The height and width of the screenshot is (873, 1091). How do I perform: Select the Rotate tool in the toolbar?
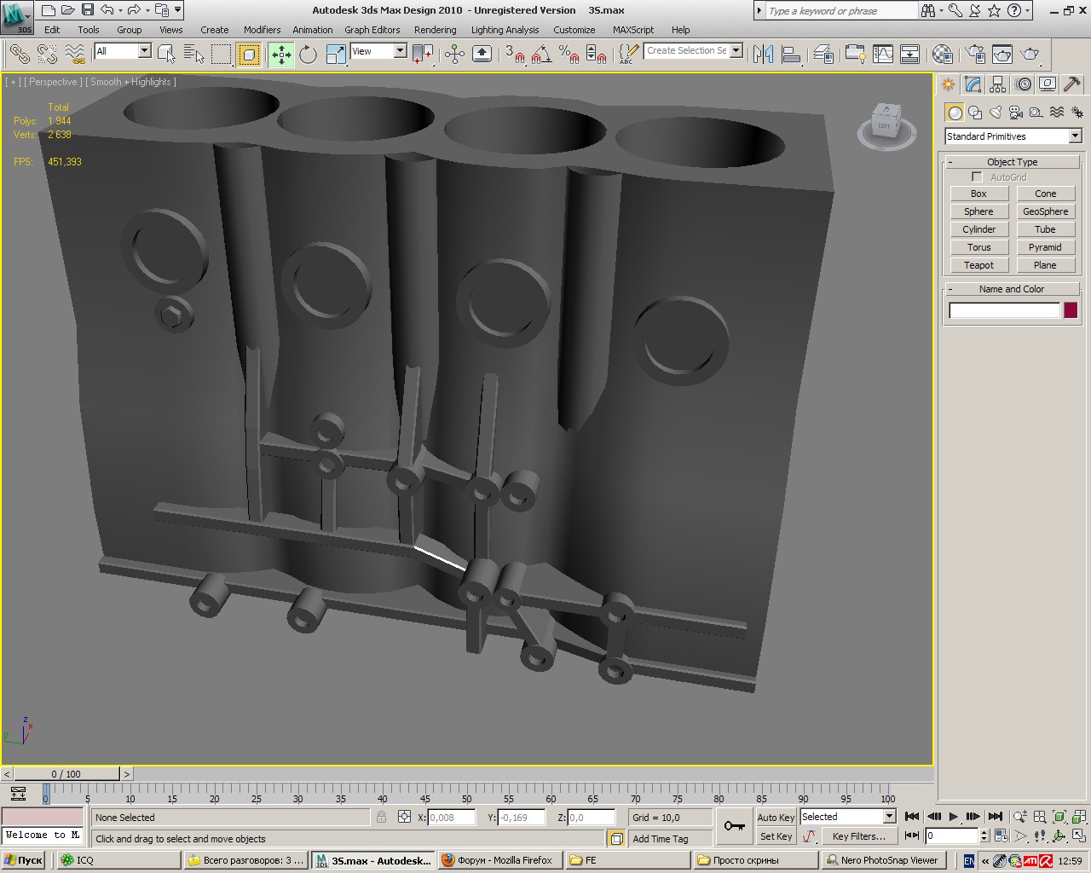(x=308, y=55)
